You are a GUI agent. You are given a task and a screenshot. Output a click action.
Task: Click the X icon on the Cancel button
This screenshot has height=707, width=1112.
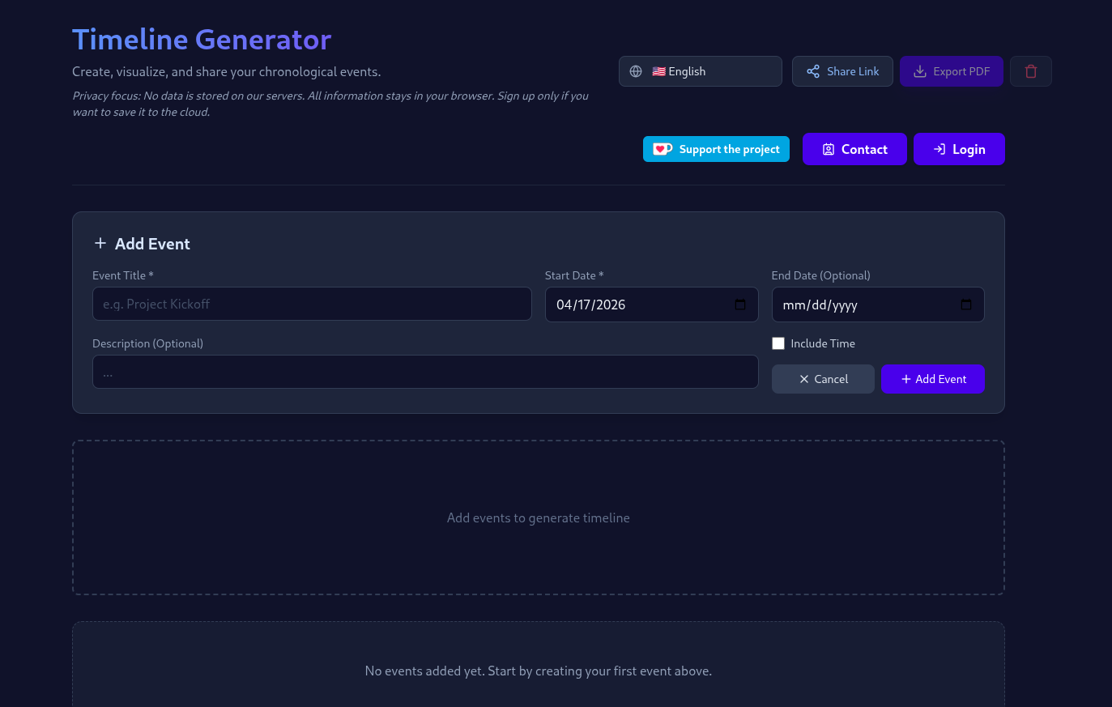click(803, 379)
